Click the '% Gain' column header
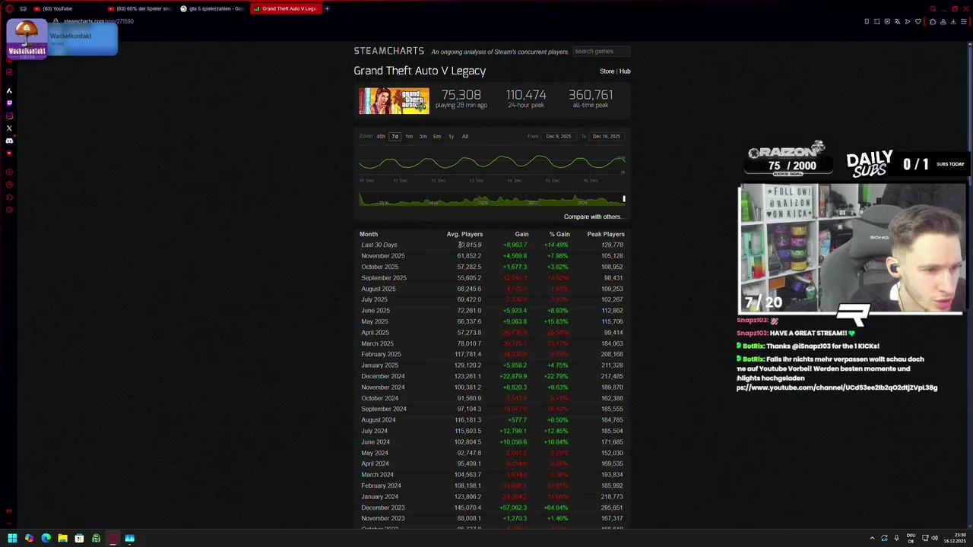 coord(559,234)
